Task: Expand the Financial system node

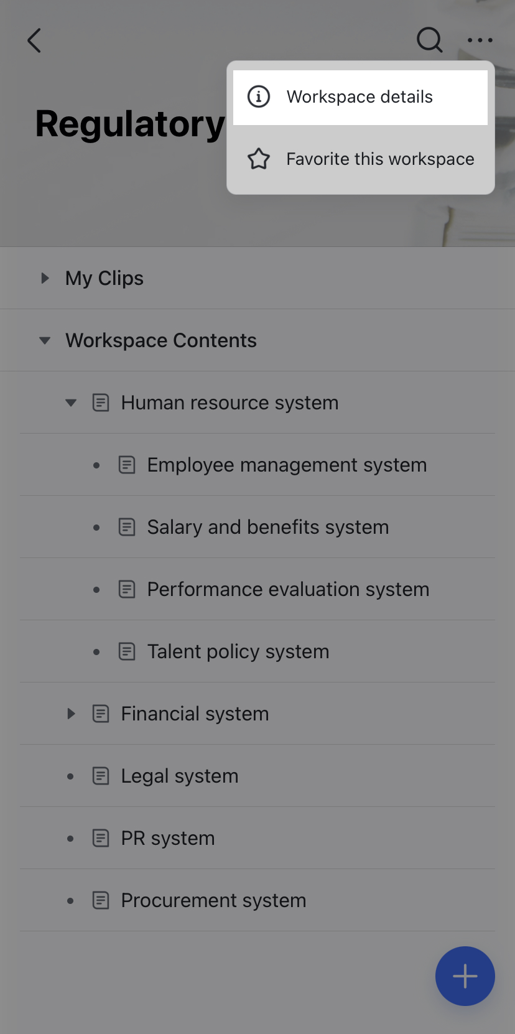Action: [71, 714]
